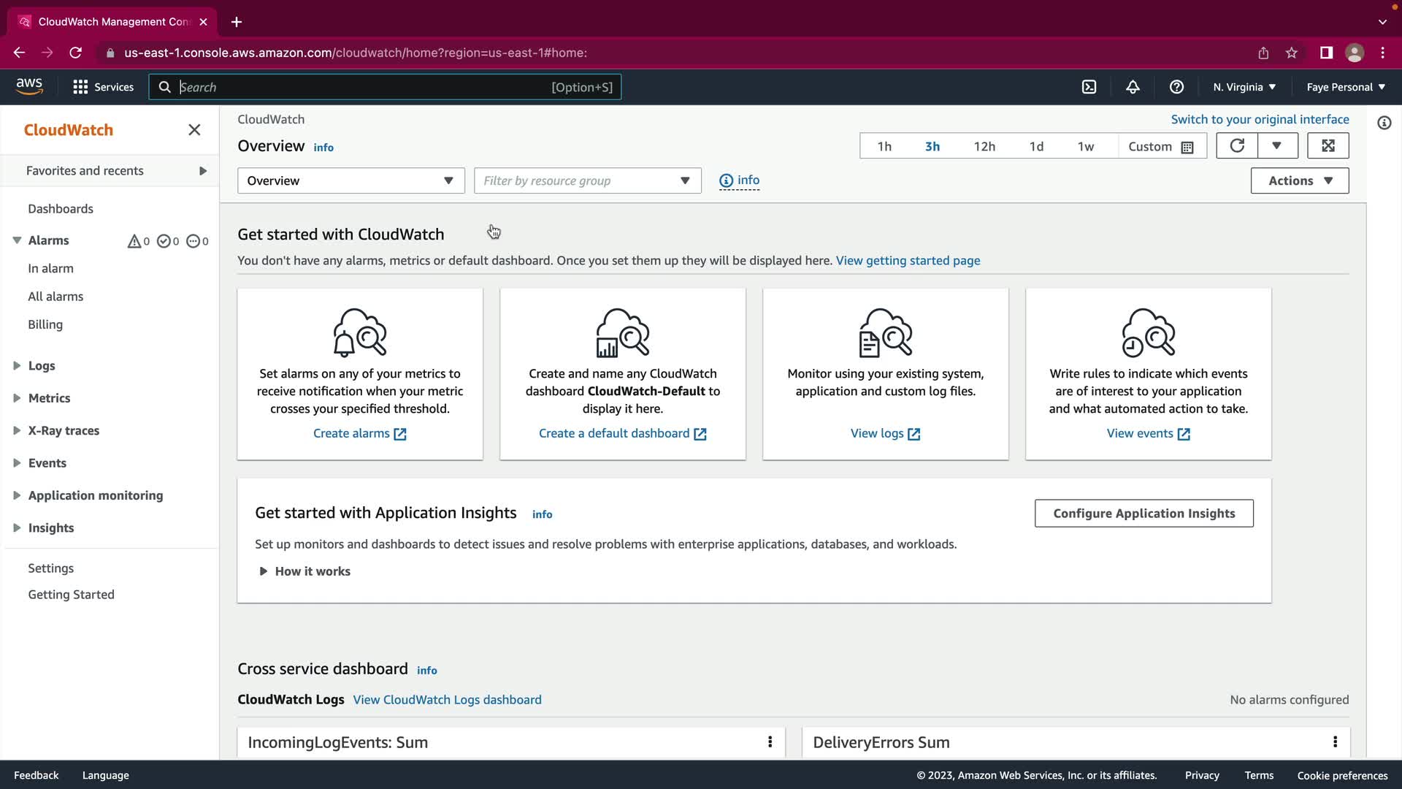
Task: Open AWS CloudShell icon in top bar
Action: [x=1089, y=87]
